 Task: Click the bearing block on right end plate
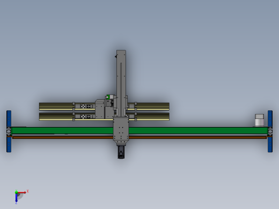[x=270, y=131]
